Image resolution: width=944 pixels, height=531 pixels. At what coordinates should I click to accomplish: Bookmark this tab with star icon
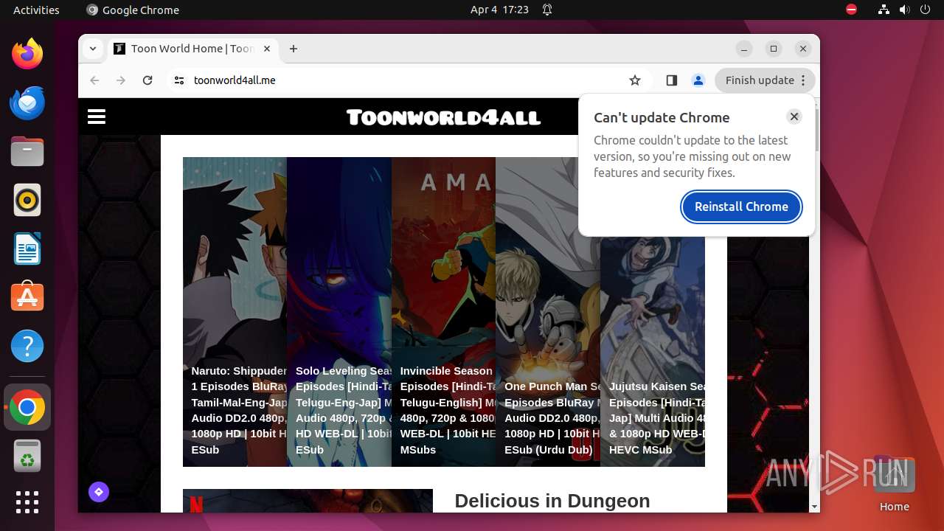[x=635, y=80]
